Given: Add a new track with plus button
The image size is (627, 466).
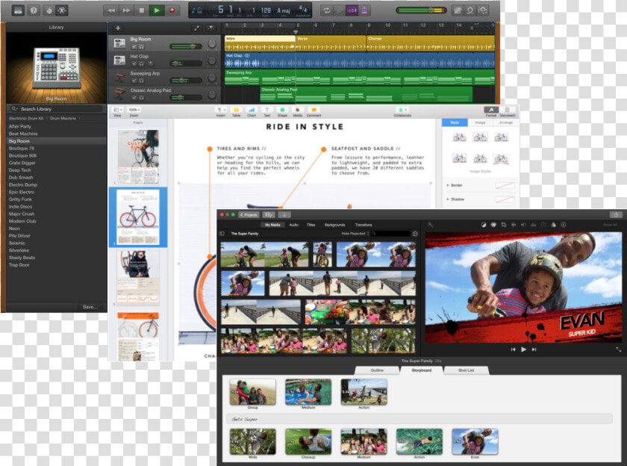Looking at the screenshot, I should [118, 28].
